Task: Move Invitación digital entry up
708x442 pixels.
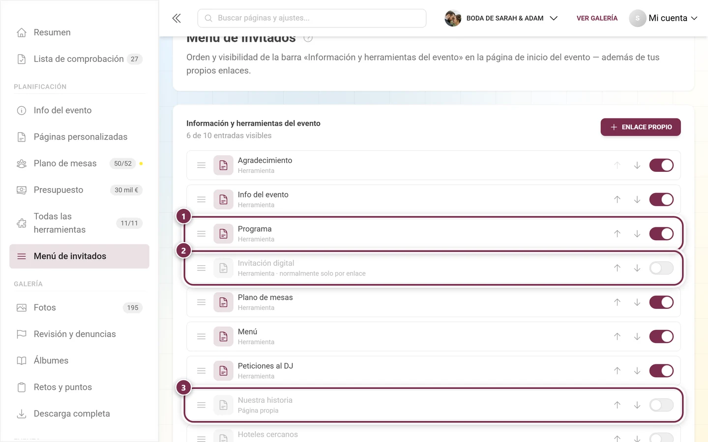Action: coord(617,268)
